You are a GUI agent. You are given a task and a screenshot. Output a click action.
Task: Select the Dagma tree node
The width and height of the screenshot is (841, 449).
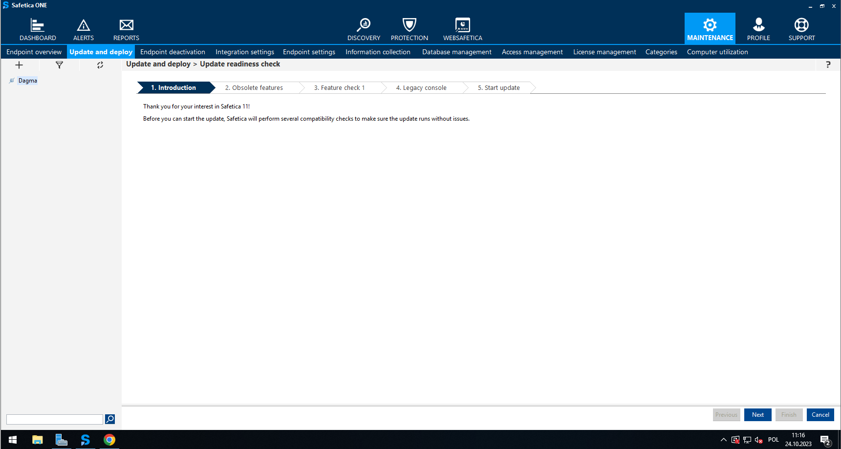[x=27, y=81]
